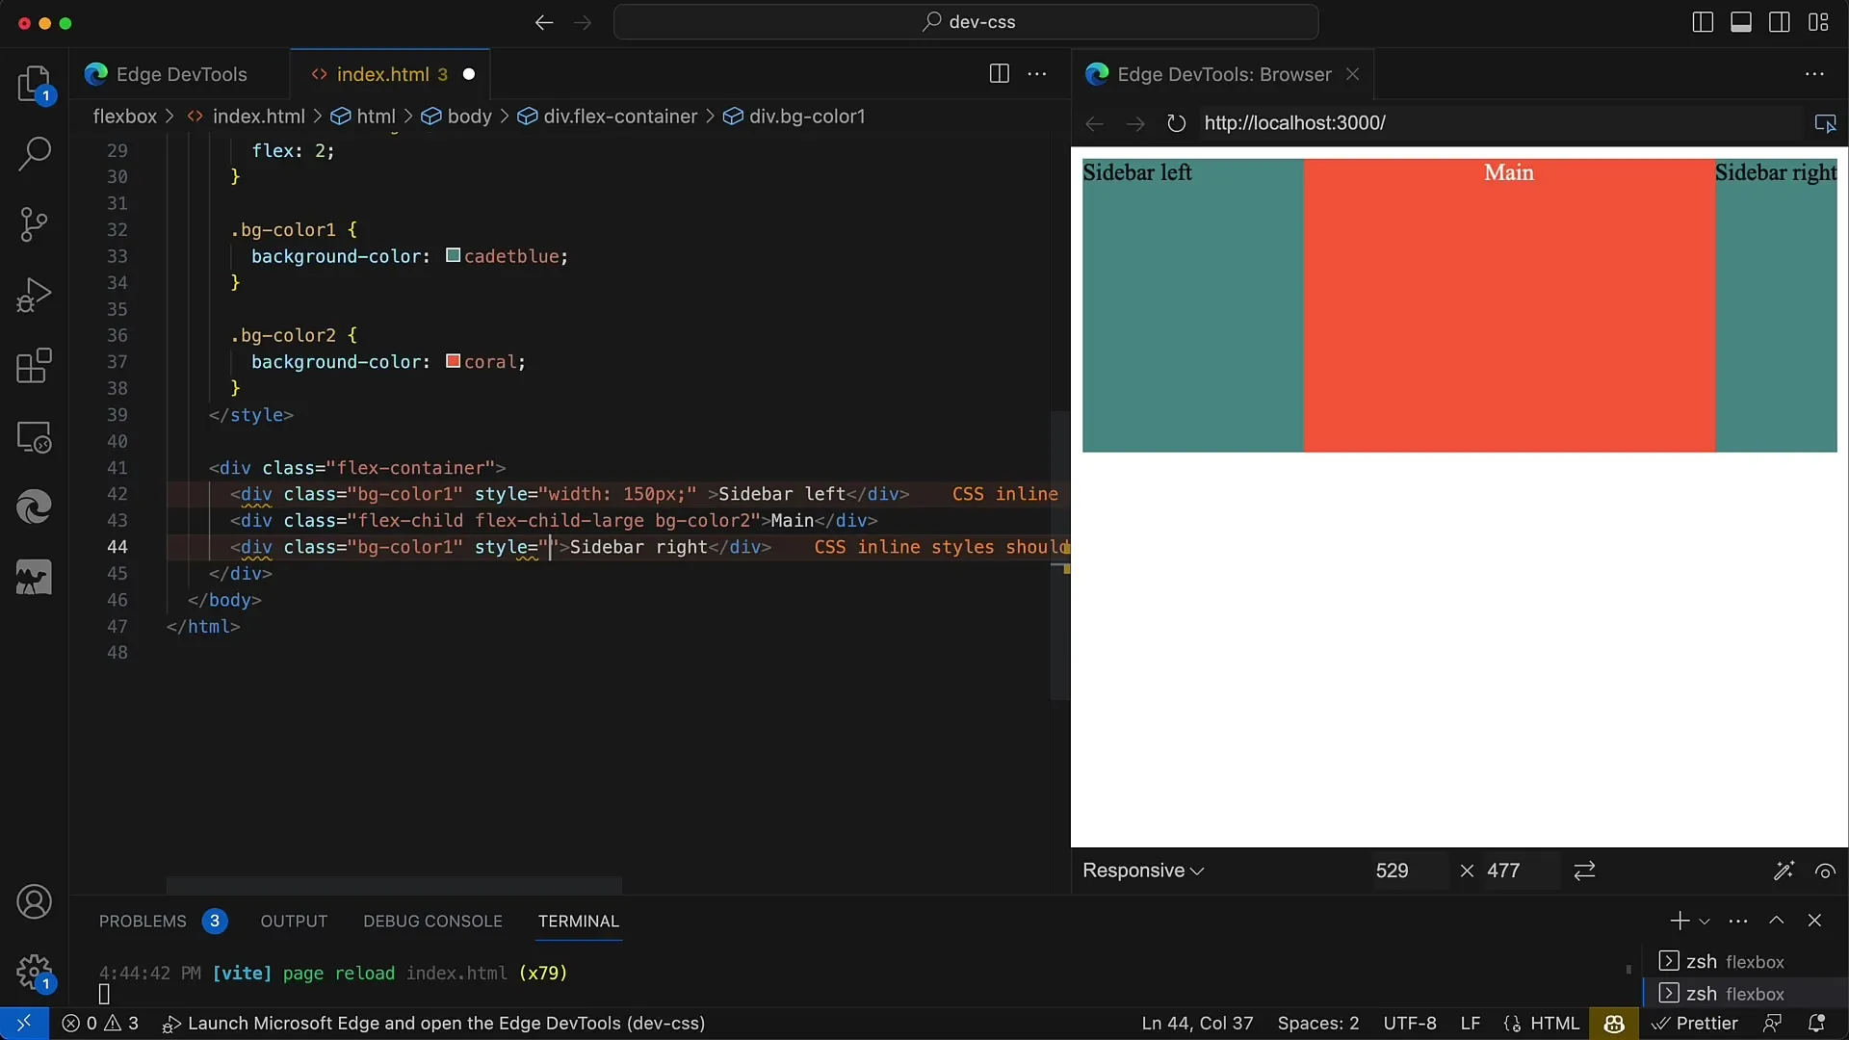Viewport: 1849px width, 1040px height.
Task: Open the cadetblue color swatch picker
Action: [454, 256]
